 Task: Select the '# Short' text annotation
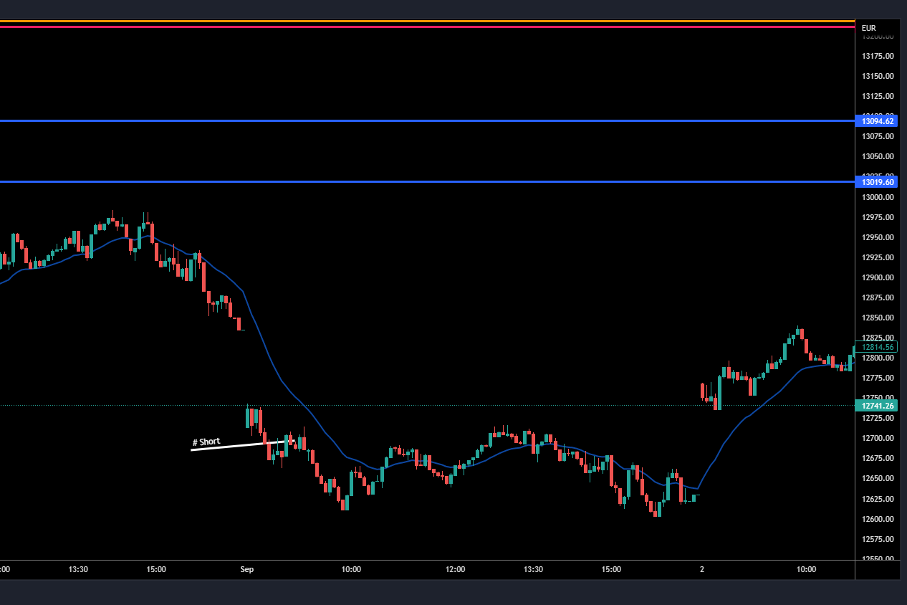(206, 442)
